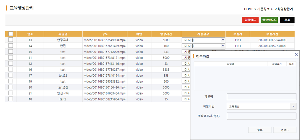Click the 첨부 button in popup
300x140 pixels.
[x=260, y=130]
